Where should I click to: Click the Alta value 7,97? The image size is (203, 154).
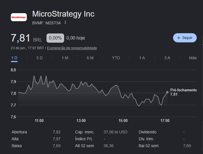coord(56,139)
